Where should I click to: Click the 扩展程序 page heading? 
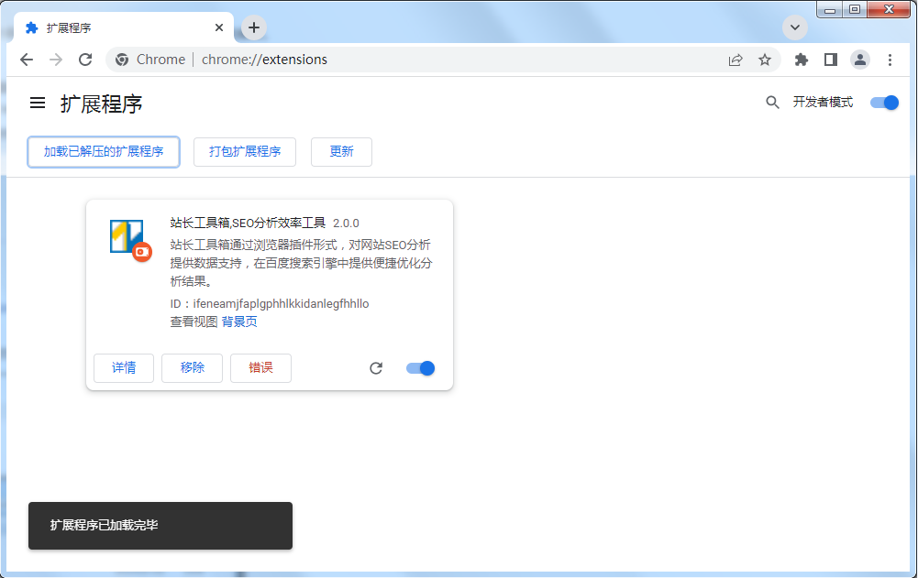click(x=101, y=104)
